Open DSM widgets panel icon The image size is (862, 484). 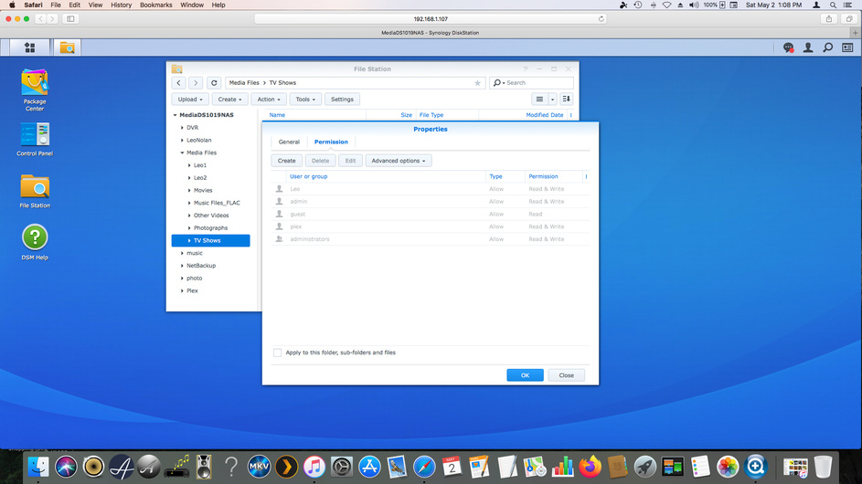847,47
